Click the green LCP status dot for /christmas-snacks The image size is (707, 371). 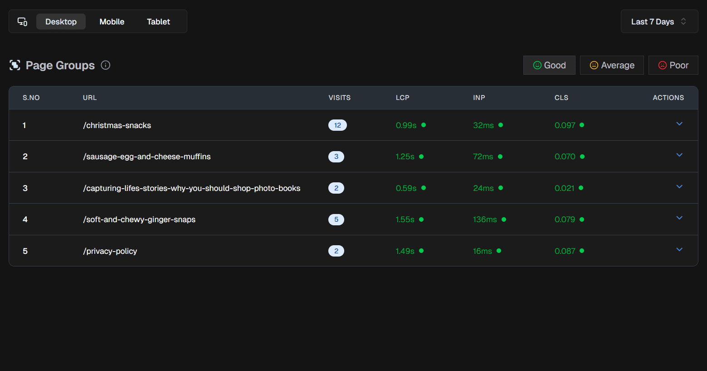click(x=424, y=125)
